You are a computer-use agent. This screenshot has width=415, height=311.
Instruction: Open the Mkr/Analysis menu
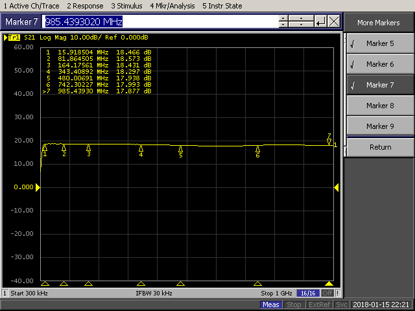(x=172, y=6)
